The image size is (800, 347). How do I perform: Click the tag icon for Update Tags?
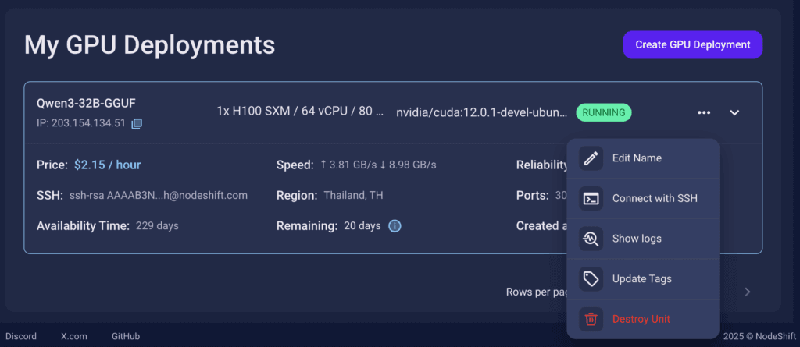coord(591,279)
